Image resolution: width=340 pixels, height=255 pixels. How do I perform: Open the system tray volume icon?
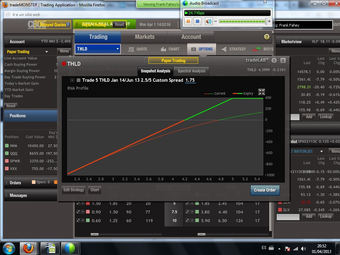[x=303, y=249]
